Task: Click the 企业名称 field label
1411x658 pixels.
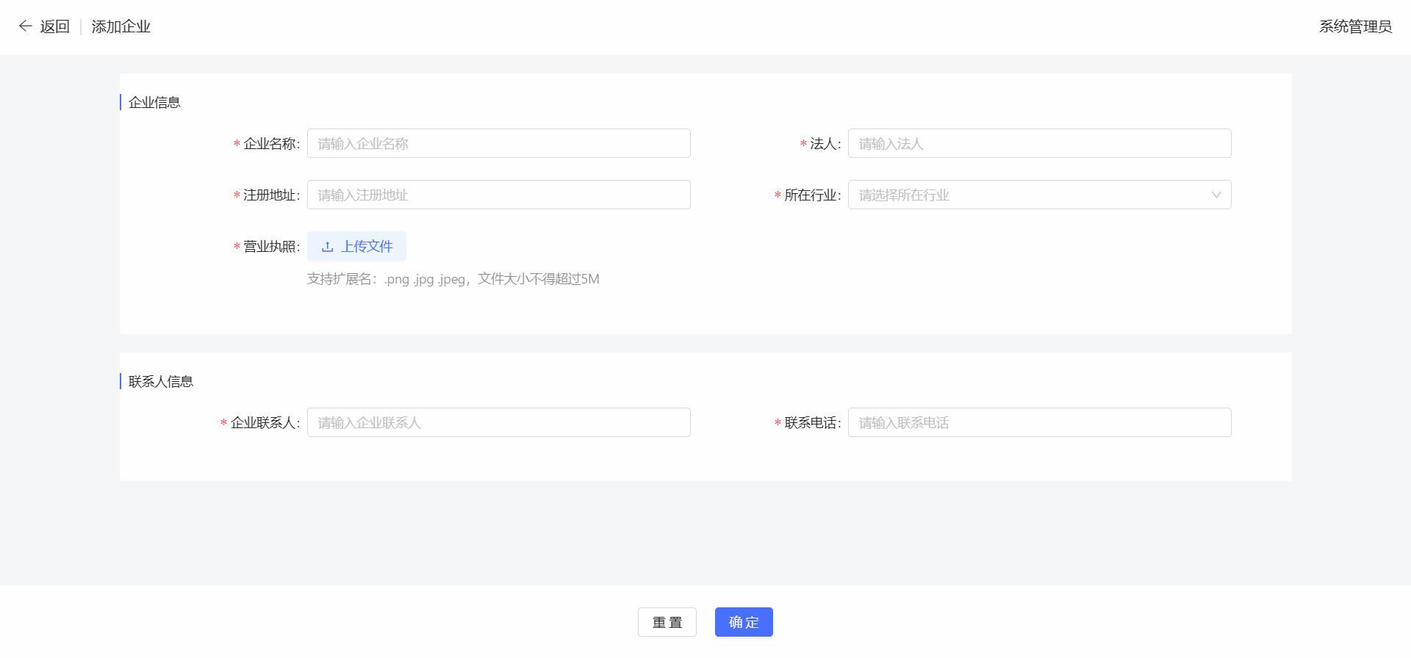Action: [270, 144]
